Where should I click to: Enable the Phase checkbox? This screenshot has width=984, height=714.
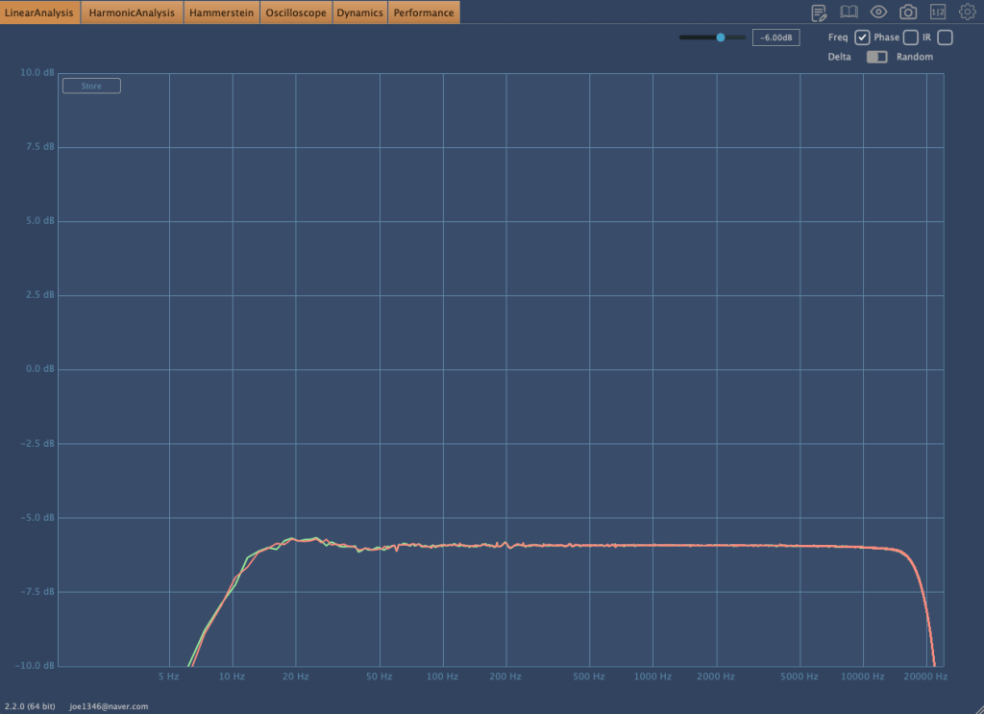click(911, 37)
